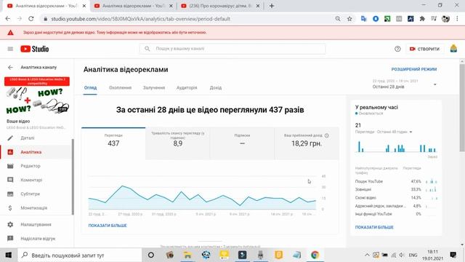The width and height of the screenshot is (465, 262).
Task: Switch to the Дохід tab
Action: (216, 87)
